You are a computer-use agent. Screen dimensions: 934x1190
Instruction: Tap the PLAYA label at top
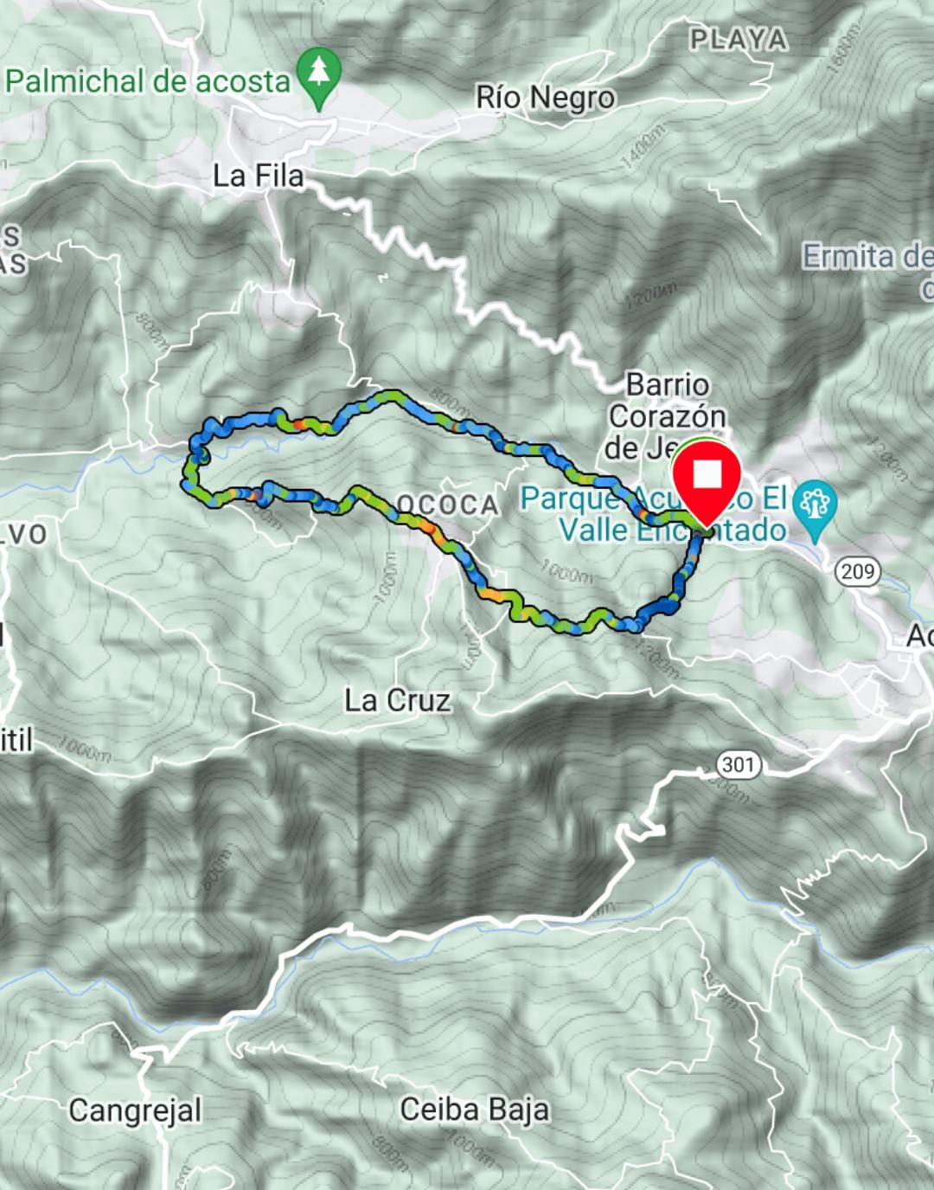(x=739, y=40)
